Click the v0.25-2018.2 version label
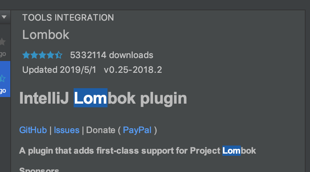The height and width of the screenshot is (172, 310). (x=133, y=70)
